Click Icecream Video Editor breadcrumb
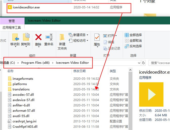 pyautogui.click(x=72, y=63)
